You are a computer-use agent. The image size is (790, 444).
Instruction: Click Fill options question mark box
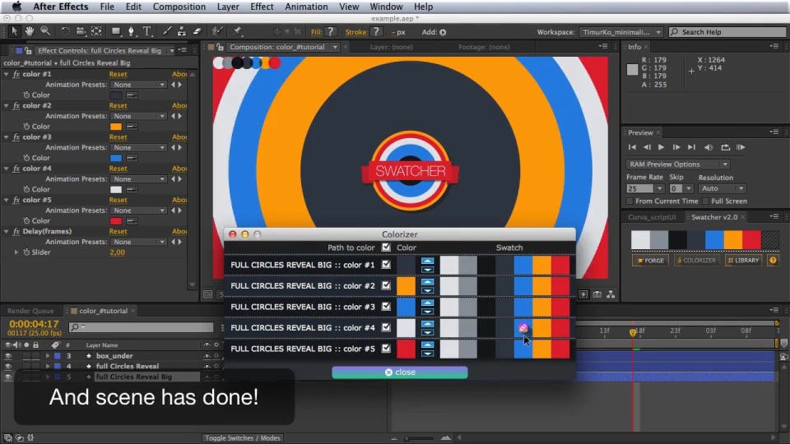click(331, 32)
